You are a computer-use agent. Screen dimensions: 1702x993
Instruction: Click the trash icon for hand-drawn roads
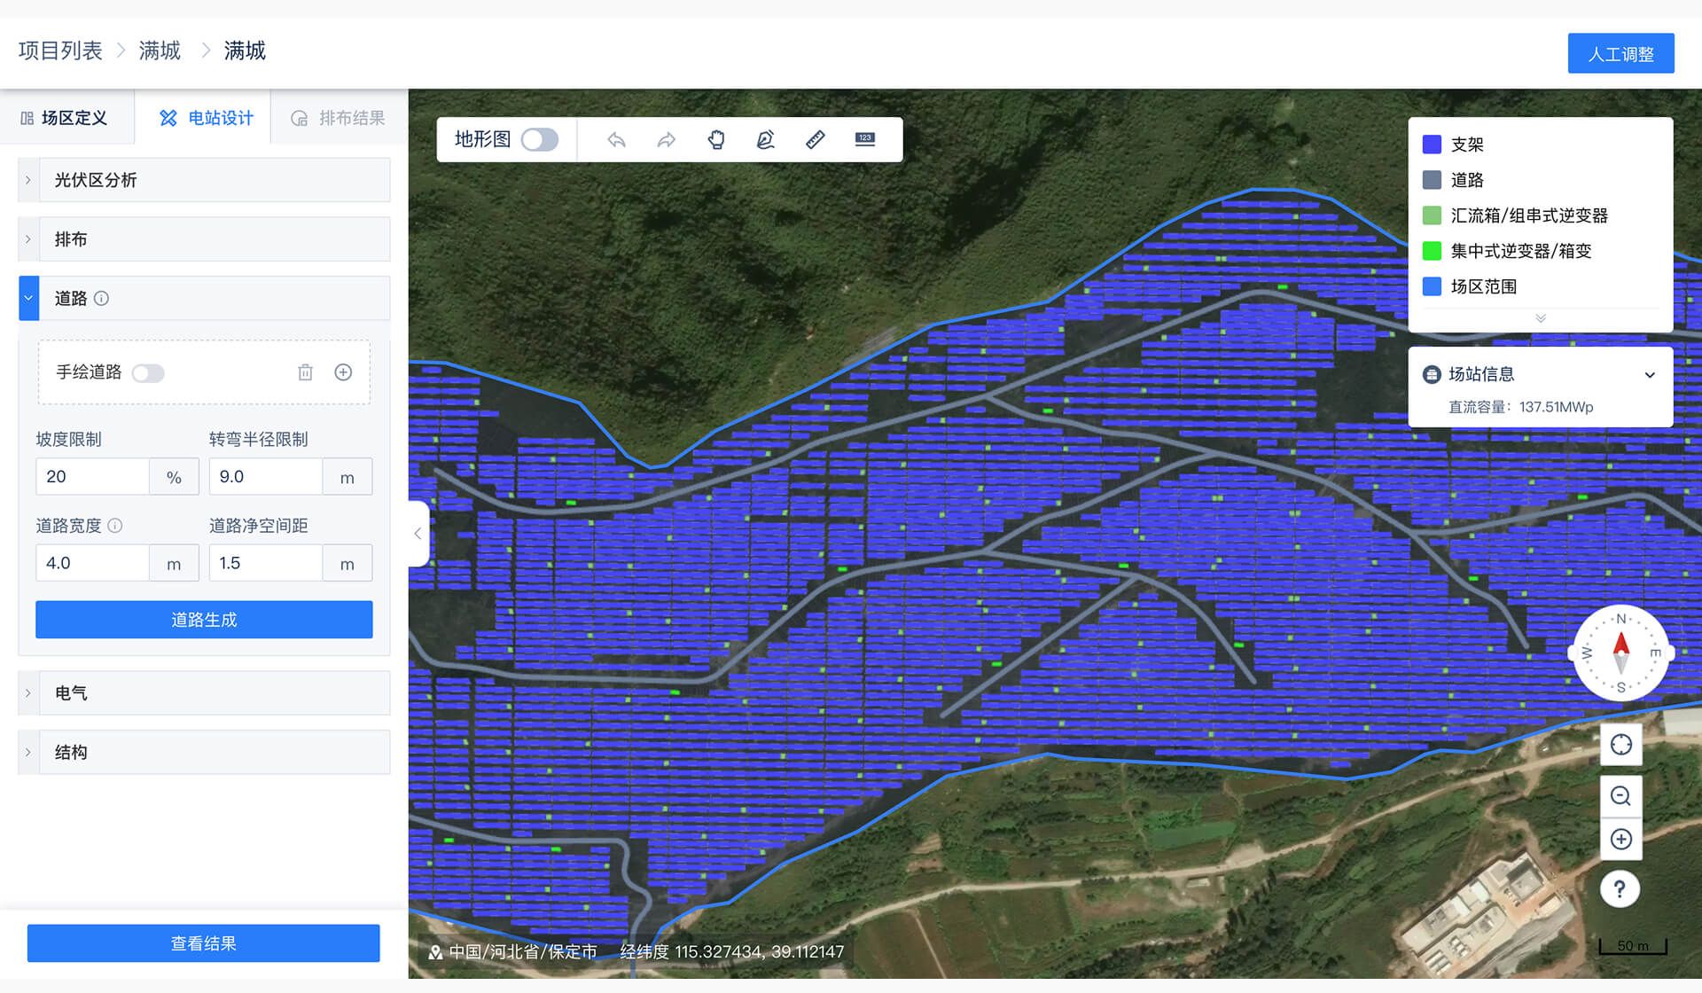(x=305, y=372)
